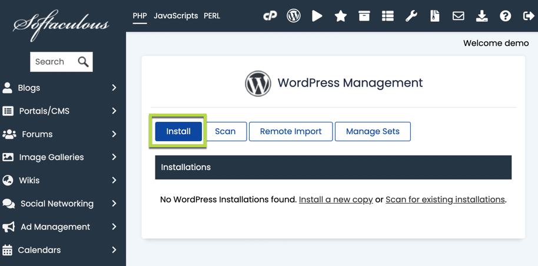This screenshot has height=266, width=538.
Task: Click the Portals/CMS list icon
Action: 8,111
